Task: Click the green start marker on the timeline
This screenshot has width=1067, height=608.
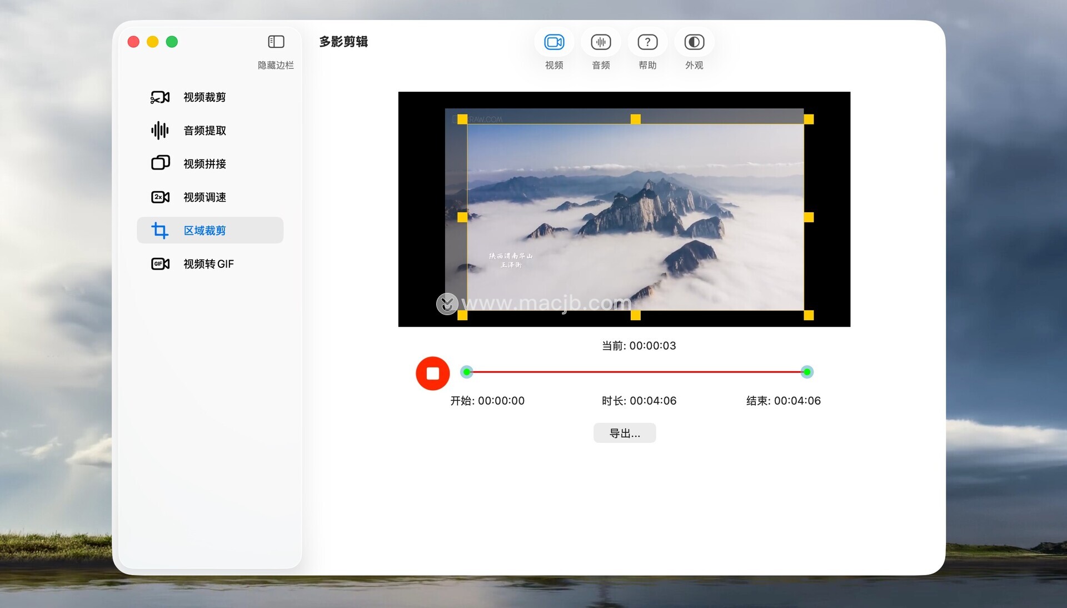Action: pos(467,372)
